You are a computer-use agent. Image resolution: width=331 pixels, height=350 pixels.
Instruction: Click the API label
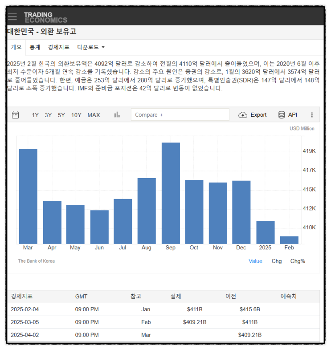pyautogui.click(x=292, y=115)
